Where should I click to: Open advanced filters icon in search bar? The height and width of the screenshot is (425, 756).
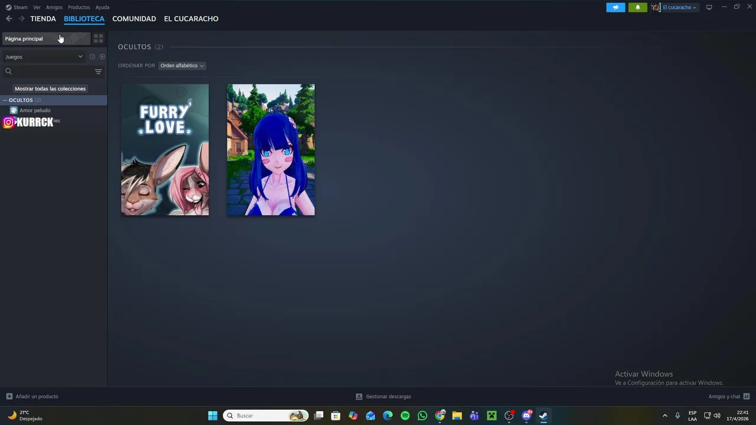pyautogui.click(x=99, y=71)
